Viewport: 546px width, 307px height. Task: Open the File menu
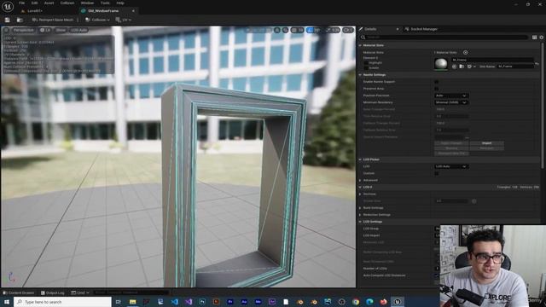21,3
